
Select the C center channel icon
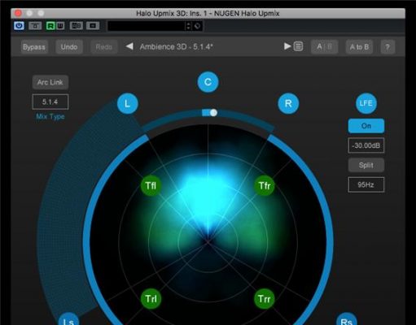(x=208, y=82)
